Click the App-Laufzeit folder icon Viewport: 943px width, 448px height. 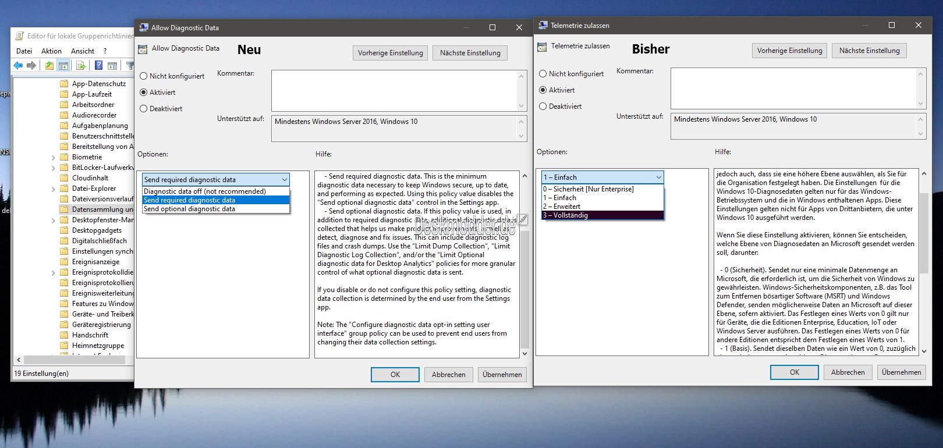[x=64, y=94]
